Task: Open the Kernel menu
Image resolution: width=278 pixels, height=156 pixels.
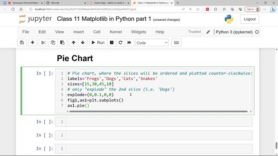Action: 116,32
